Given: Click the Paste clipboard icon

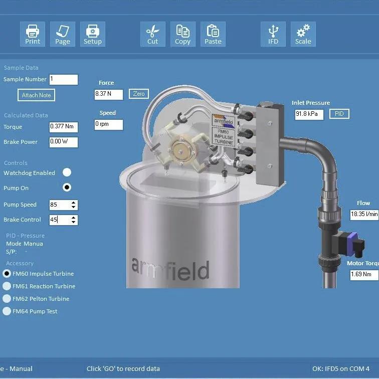Looking at the screenshot, I should [x=213, y=34].
